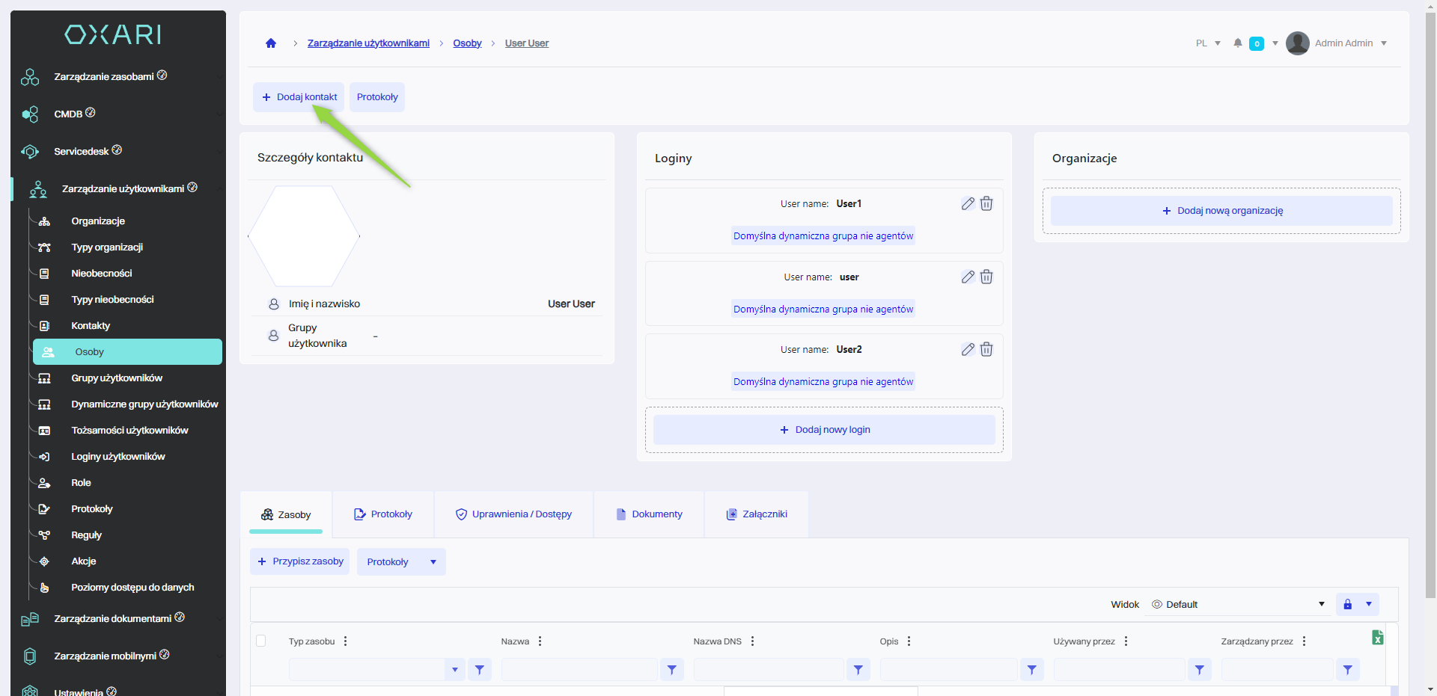
Task: Click the notification bell icon
Action: point(1238,43)
